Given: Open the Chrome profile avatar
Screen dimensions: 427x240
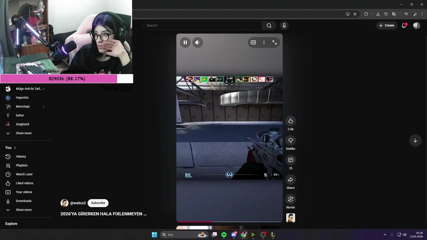Looking at the screenshot, I should pyautogui.click(x=414, y=14).
